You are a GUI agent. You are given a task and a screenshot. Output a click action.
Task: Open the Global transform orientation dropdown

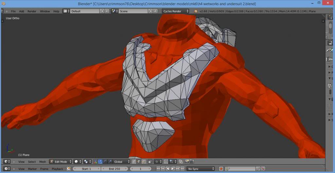coord(121,162)
